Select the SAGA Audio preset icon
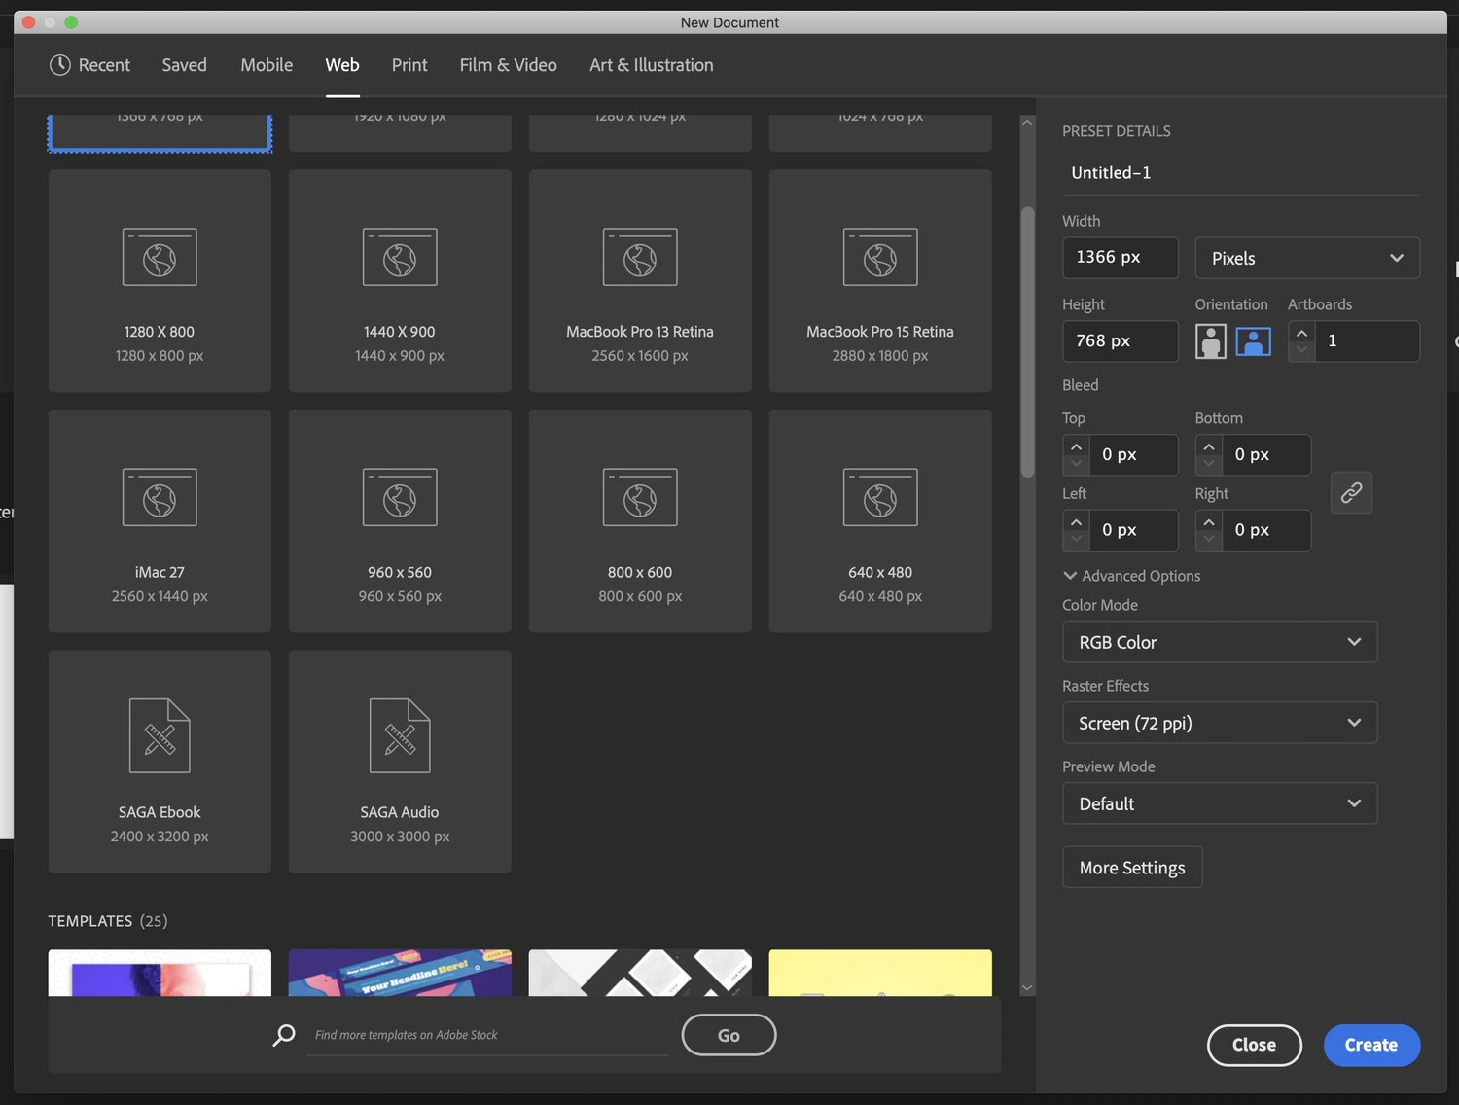Viewport: 1459px width, 1105px height. coord(400,736)
